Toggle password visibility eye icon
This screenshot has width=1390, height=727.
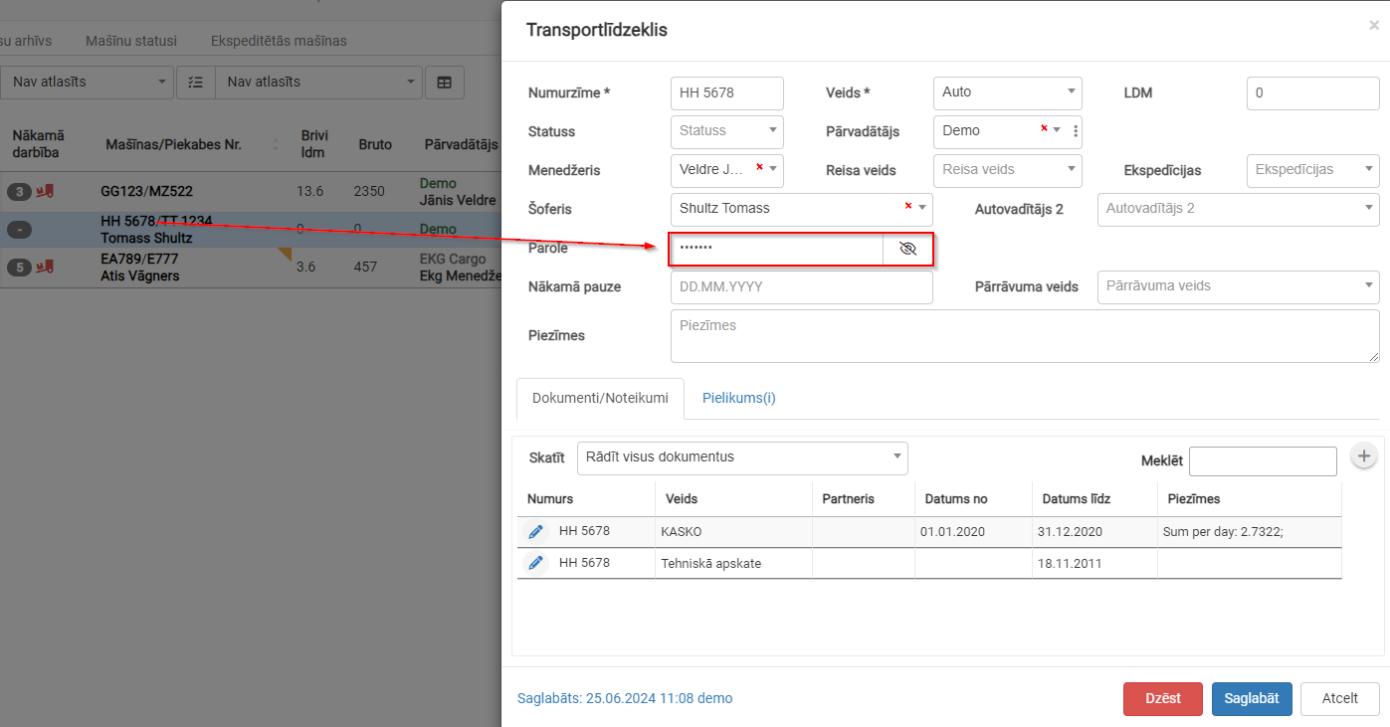click(907, 249)
